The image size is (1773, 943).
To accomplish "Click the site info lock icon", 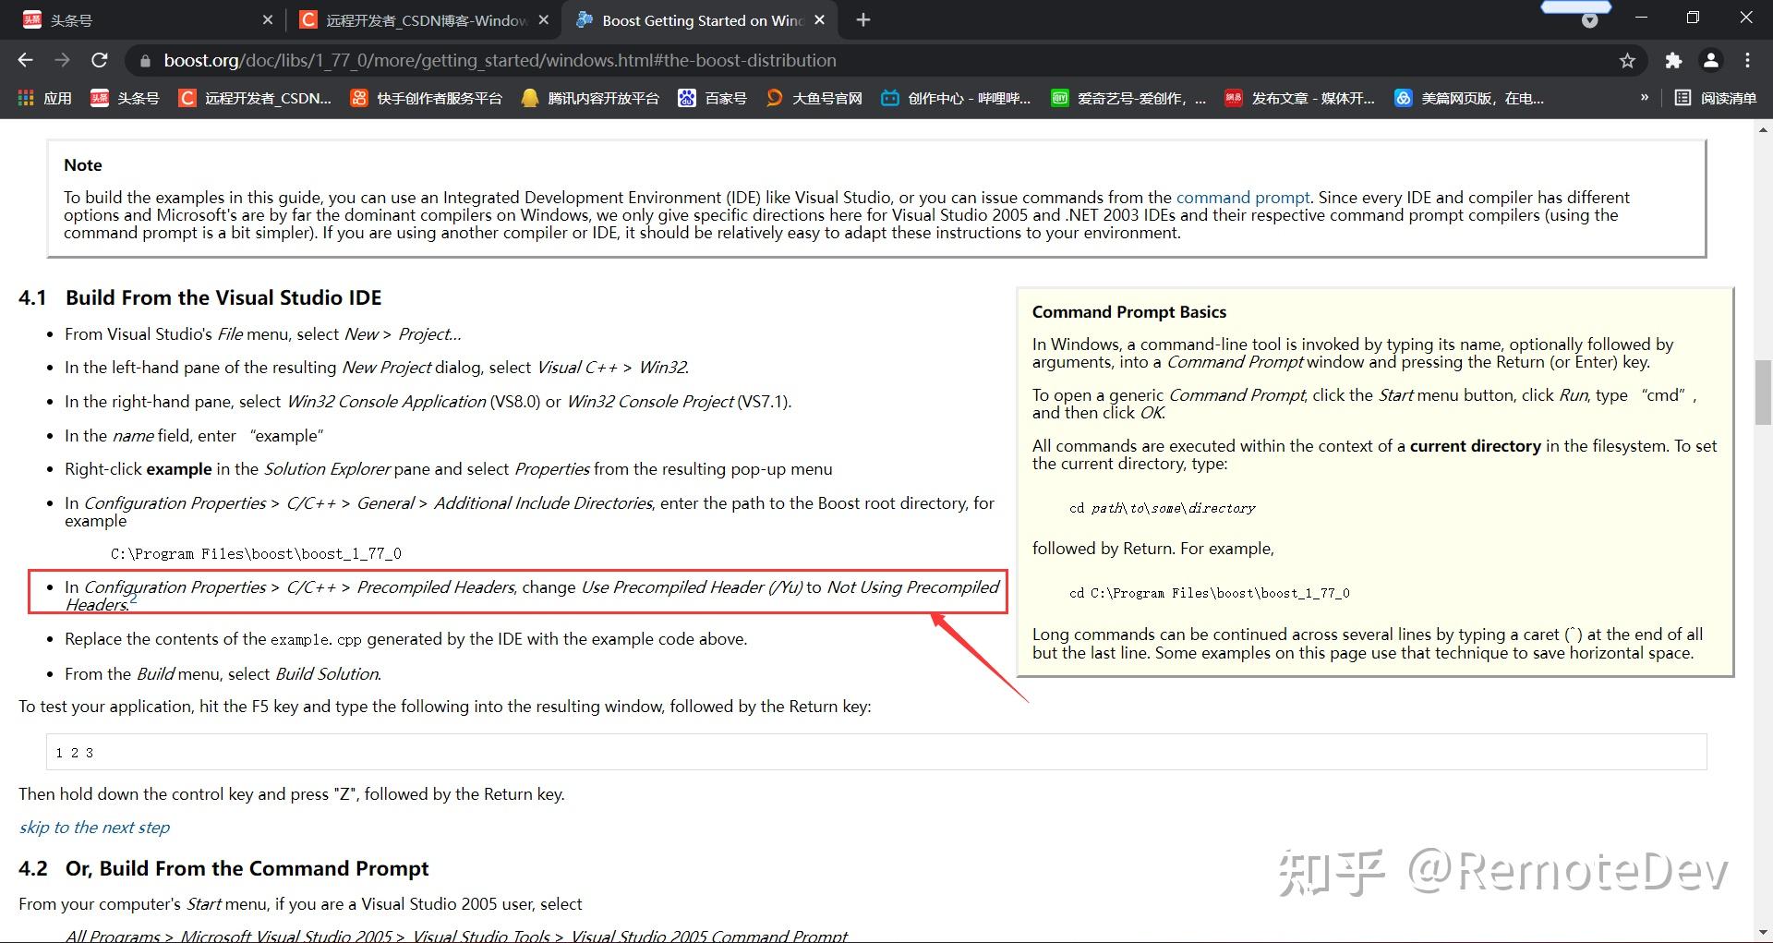I will pos(145,60).
